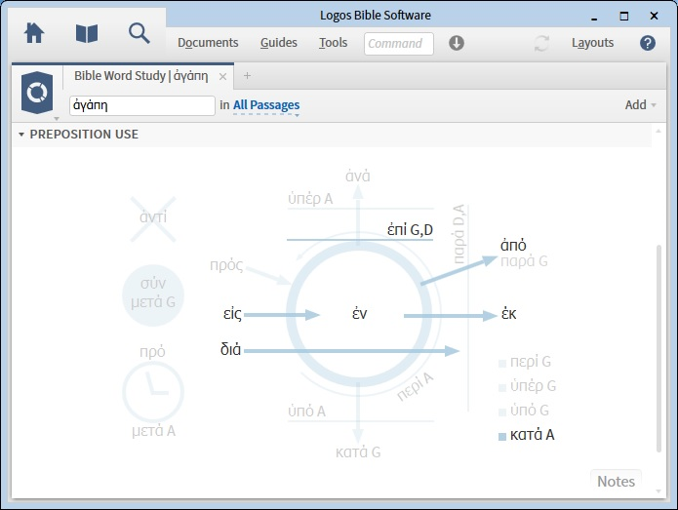
Task: Click the Command input box
Action: (x=399, y=43)
